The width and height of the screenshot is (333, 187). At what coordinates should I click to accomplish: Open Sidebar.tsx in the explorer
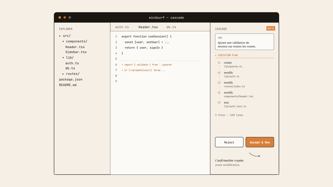[76, 52]
